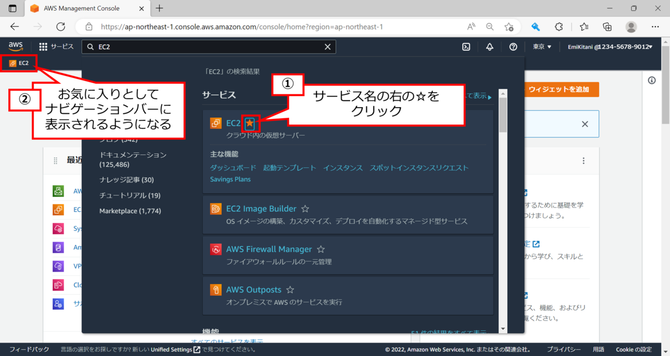This screenshot has width=670, height=356.
Task: Open プライバシー footer link
Action: pyautogui.click(x=564, y=349)
